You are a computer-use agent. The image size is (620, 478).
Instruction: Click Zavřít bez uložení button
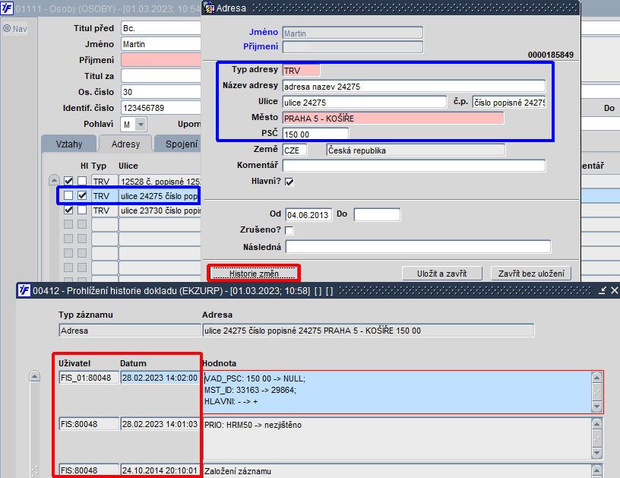[531, 274]
